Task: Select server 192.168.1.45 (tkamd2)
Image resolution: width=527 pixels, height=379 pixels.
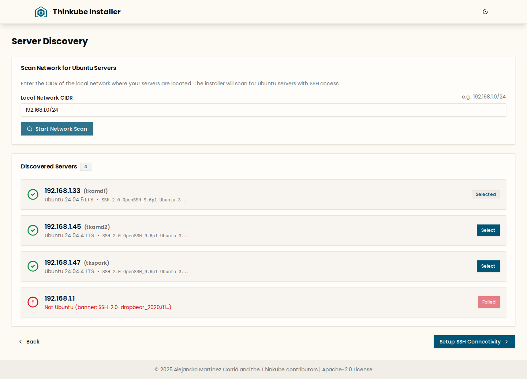Action: tap(488, 230)
